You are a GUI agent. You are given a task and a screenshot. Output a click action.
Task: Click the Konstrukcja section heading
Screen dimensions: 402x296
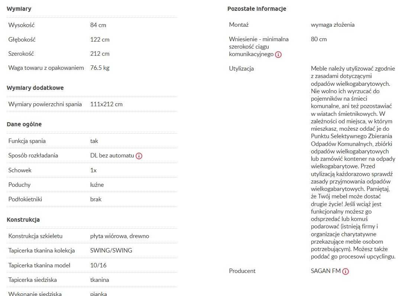coord(23,219)
